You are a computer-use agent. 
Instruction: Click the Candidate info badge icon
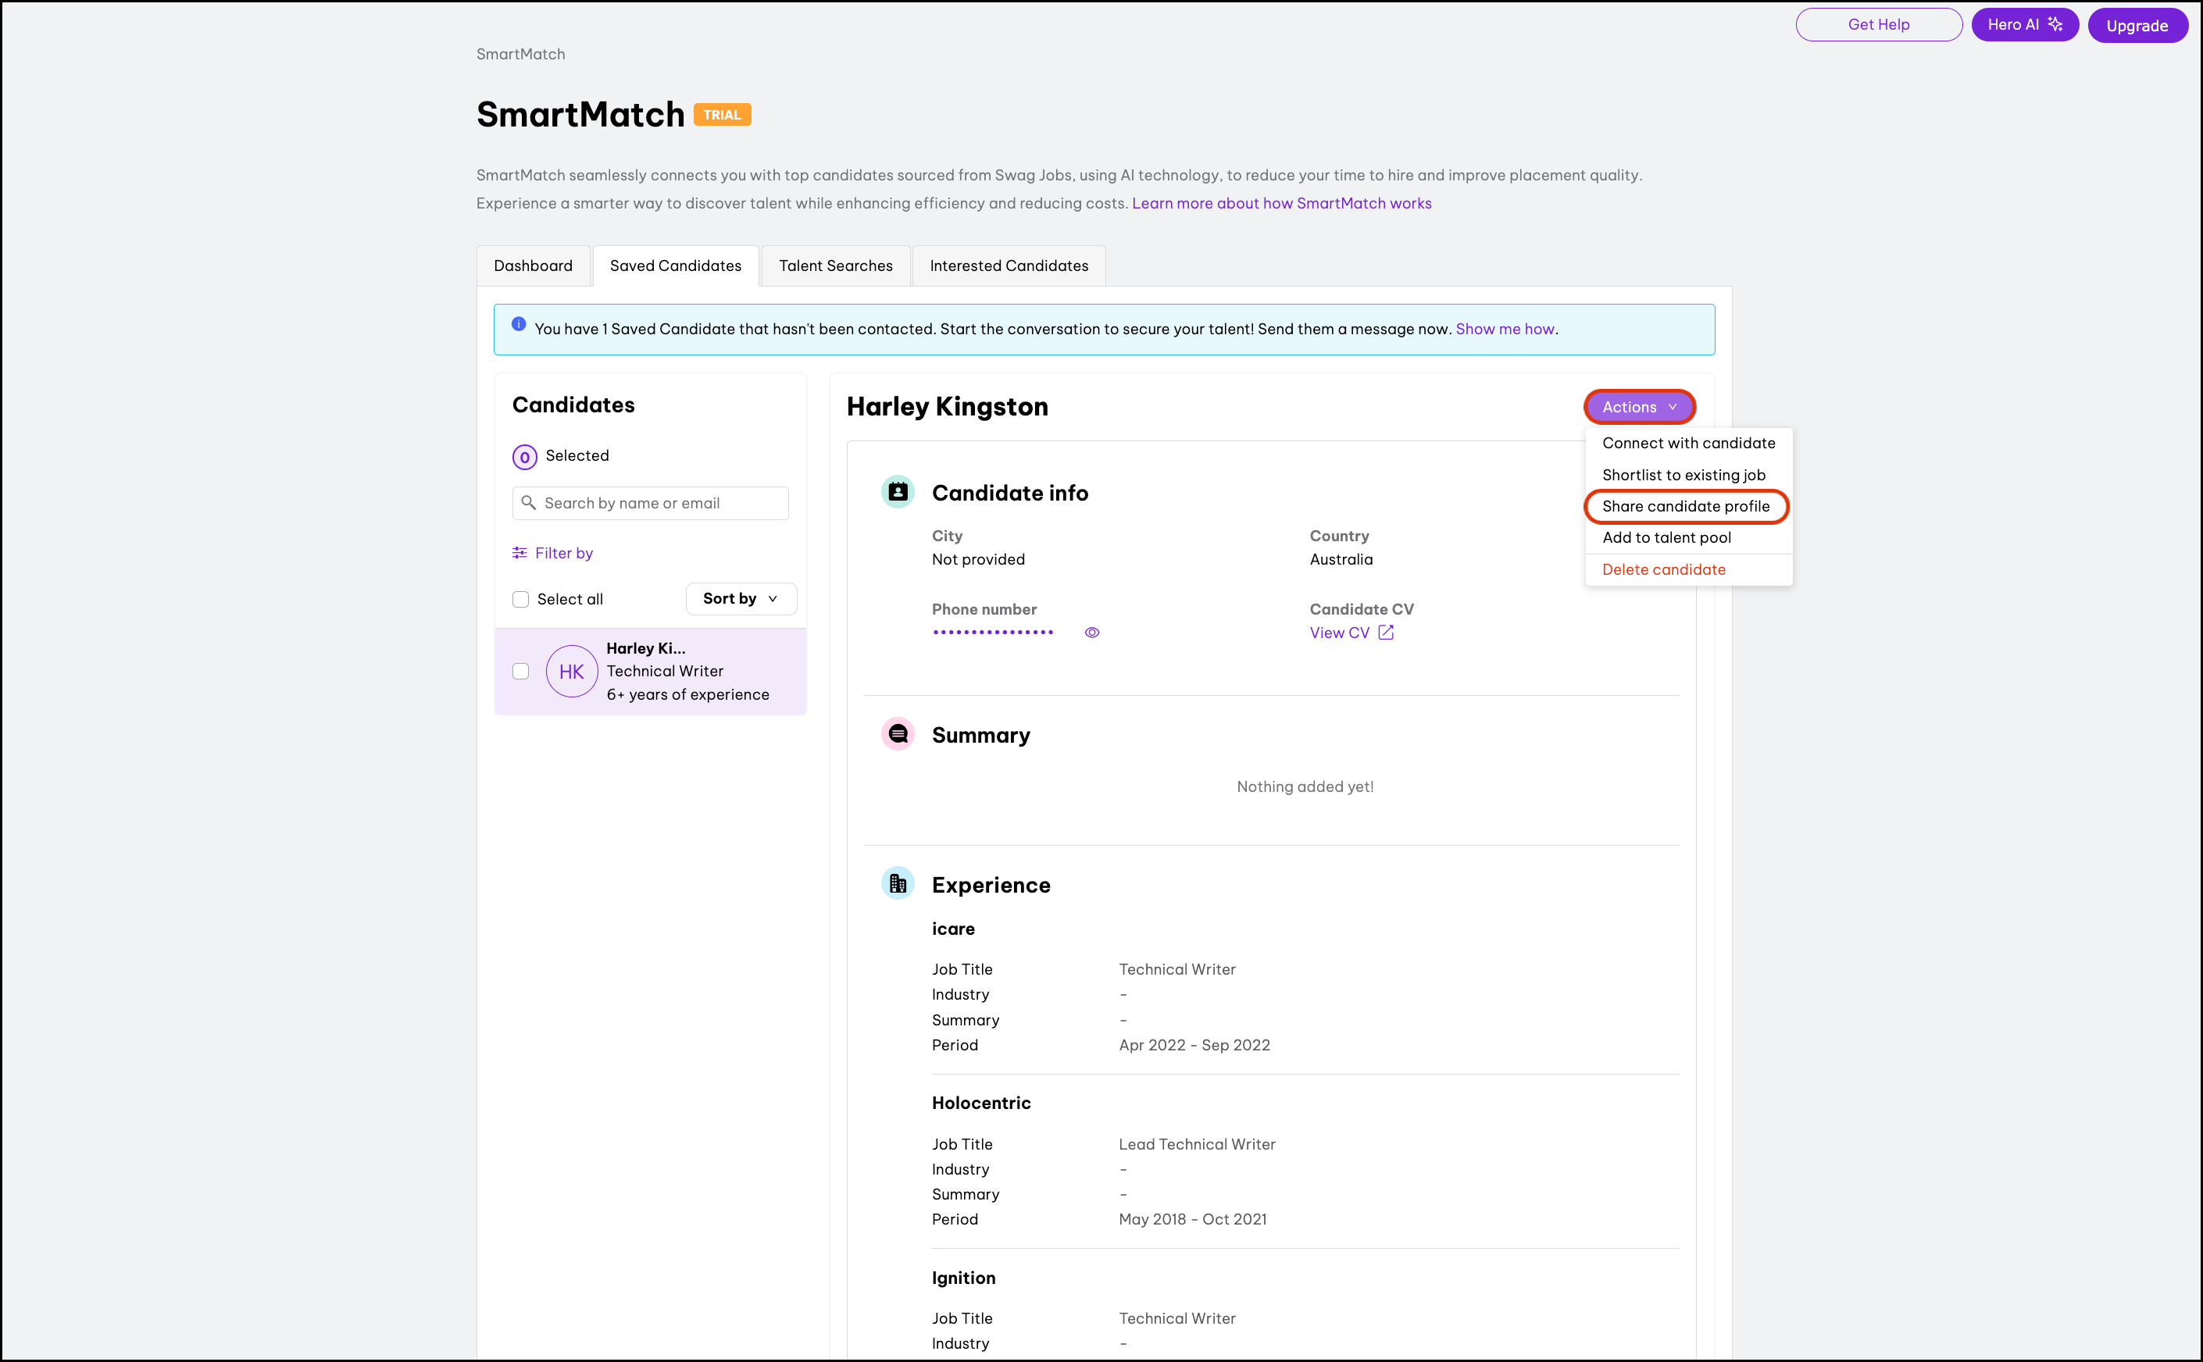coord(898,492)
